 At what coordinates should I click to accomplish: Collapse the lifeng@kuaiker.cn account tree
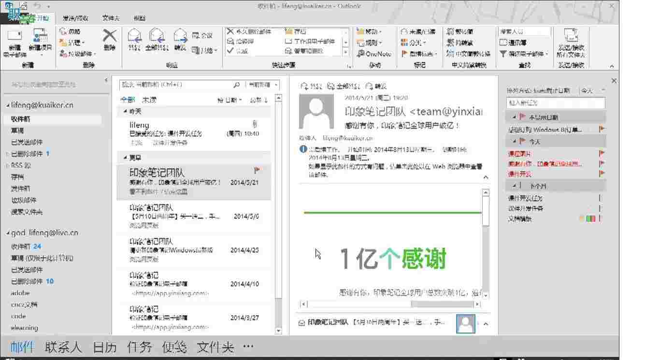coord(8,105)
